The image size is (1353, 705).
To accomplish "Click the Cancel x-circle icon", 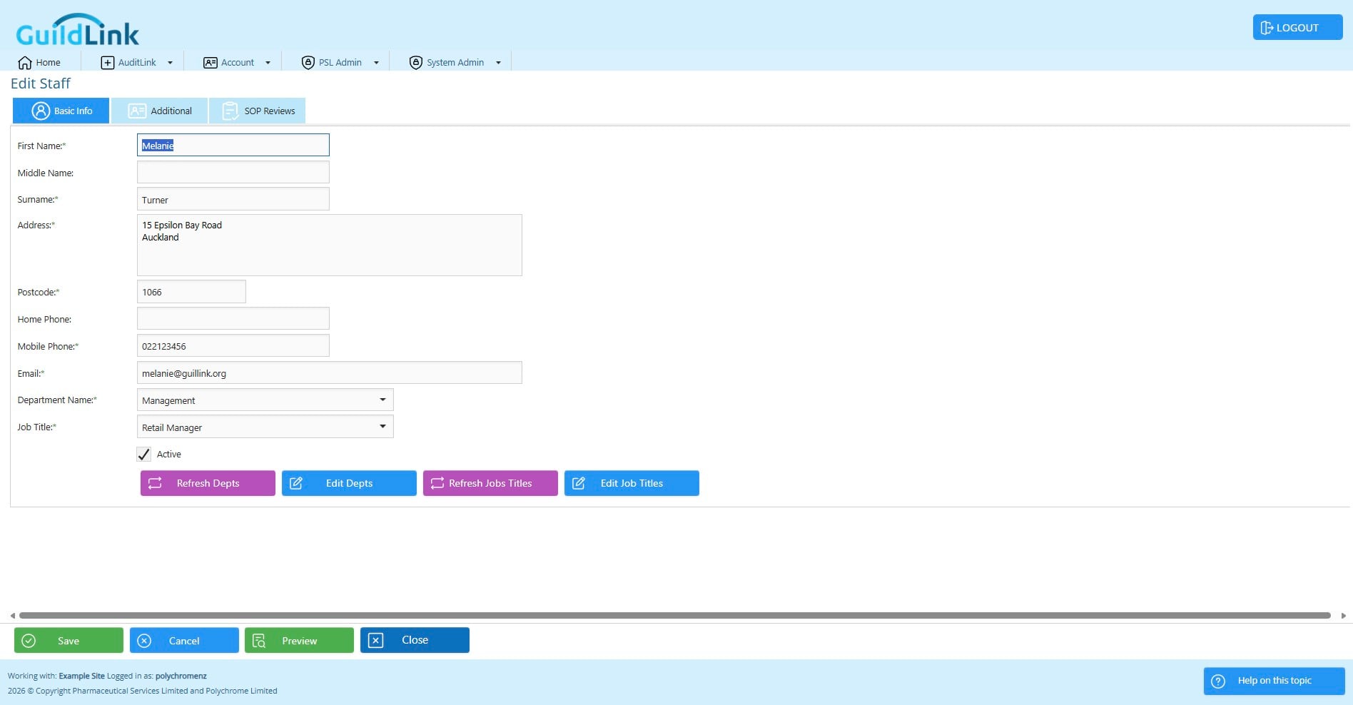I will click(x=144, y=641).
